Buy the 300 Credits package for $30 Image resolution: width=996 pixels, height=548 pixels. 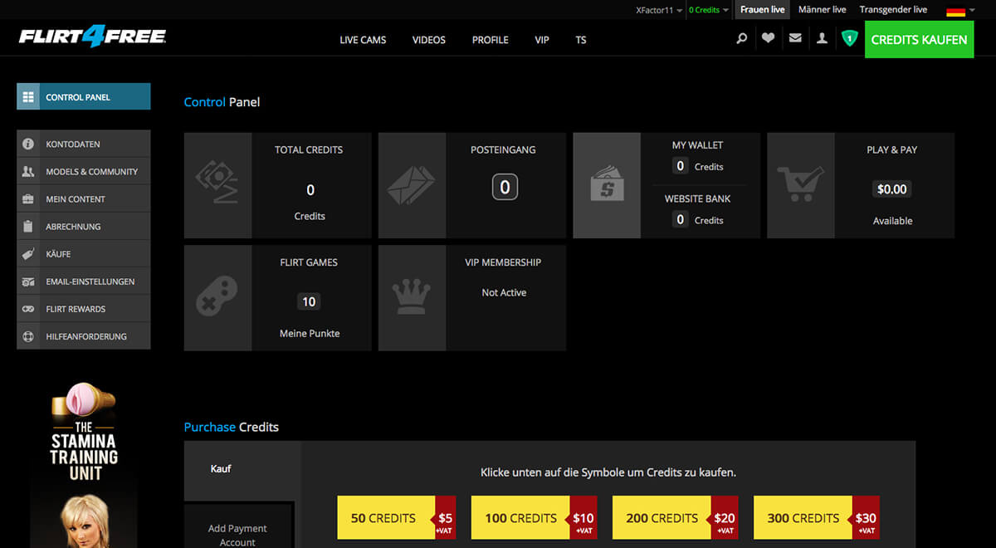816,518
